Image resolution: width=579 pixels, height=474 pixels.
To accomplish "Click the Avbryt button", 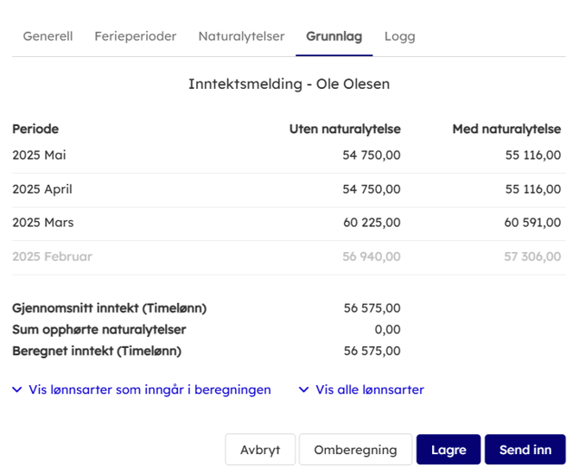I will pyautogui.click(x=260, y=450).
